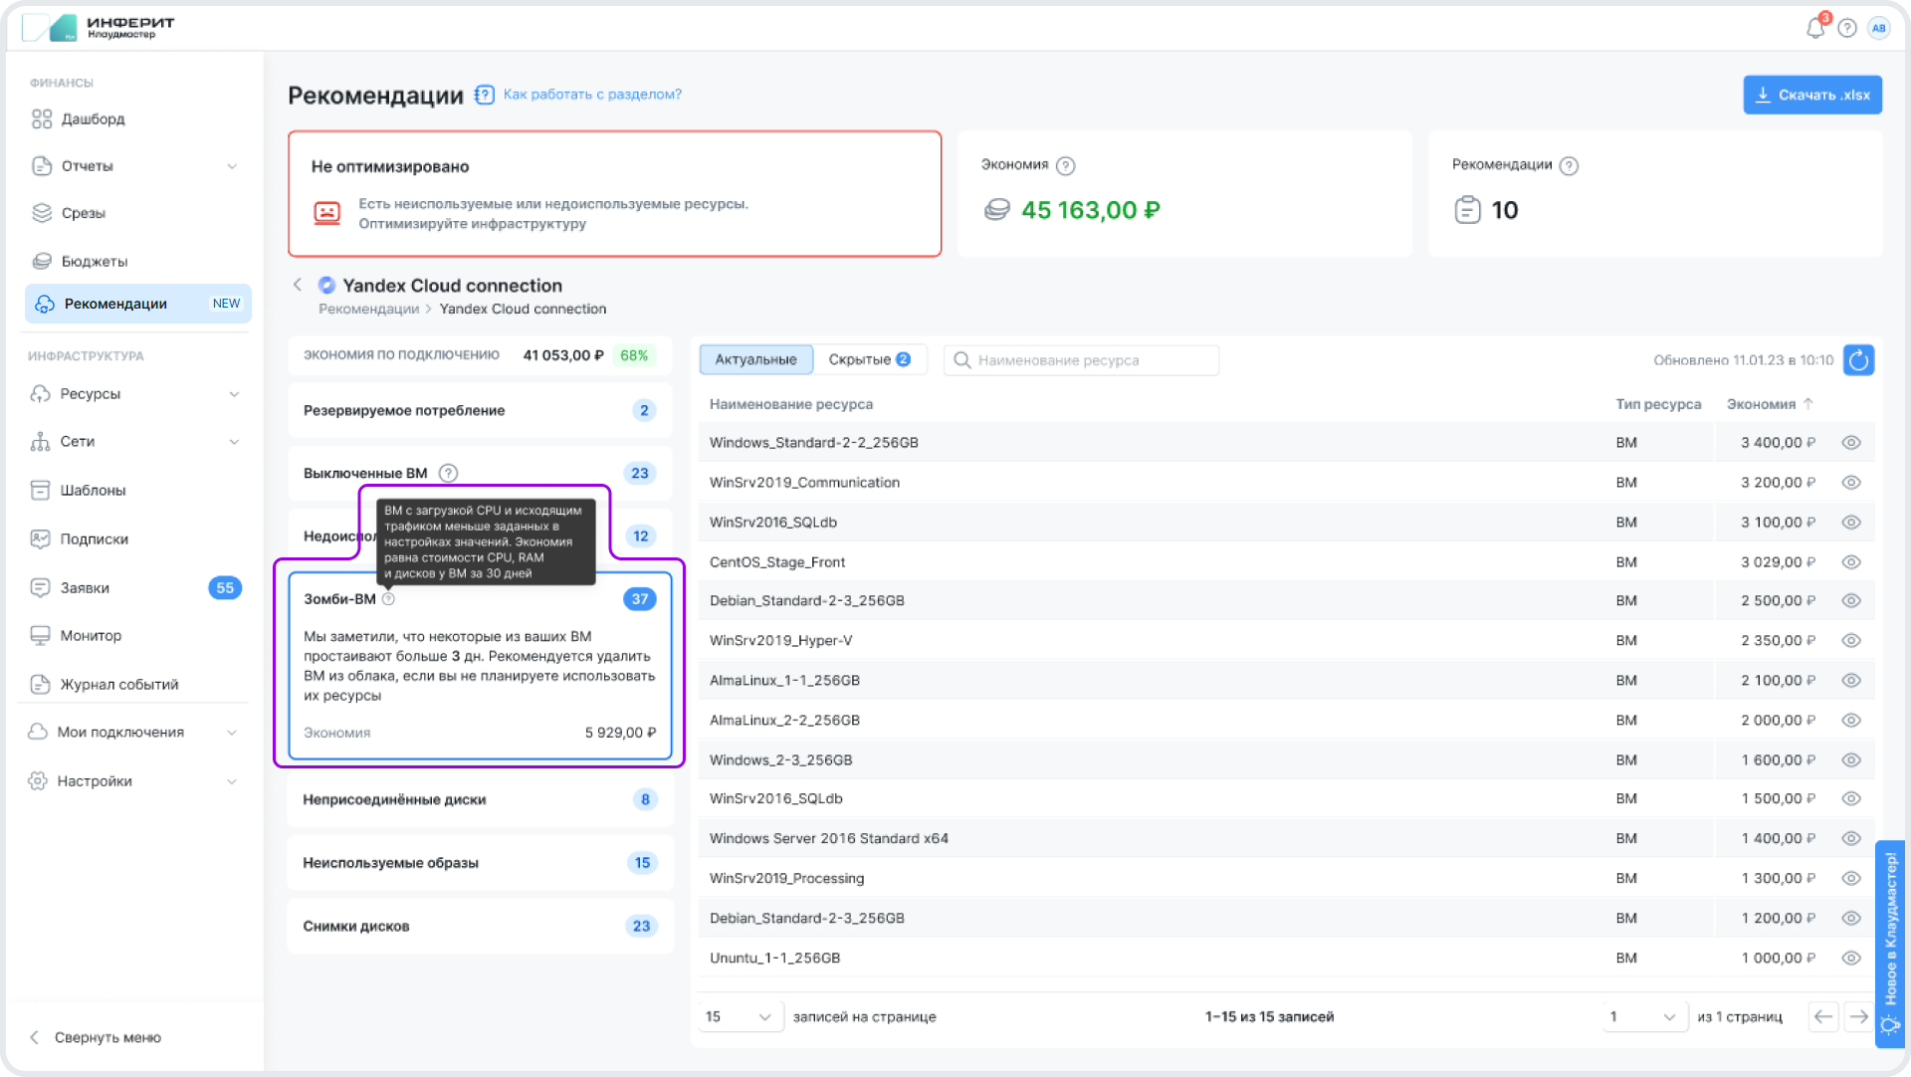Toggle eye icon for CentOS_Stage_Front row
The width and height of the screenshot is (1911, 1077).
1850,562
